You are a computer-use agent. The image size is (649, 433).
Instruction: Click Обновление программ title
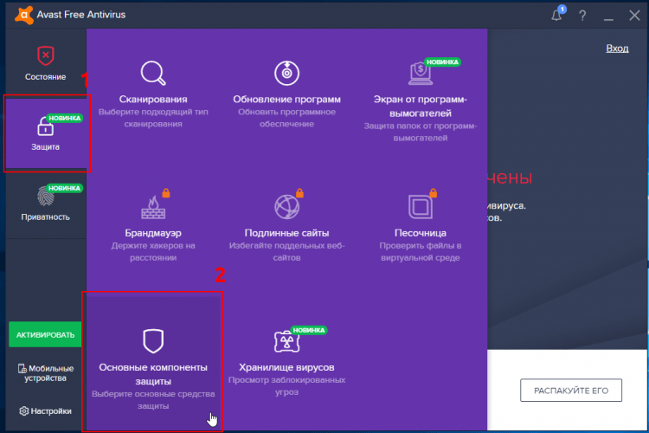[x=286, y=99]
